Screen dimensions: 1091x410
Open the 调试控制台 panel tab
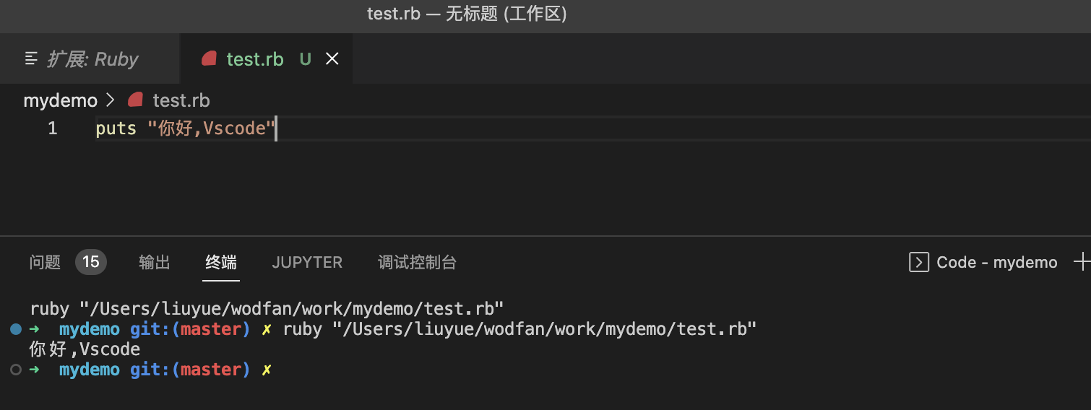point(417,262)
